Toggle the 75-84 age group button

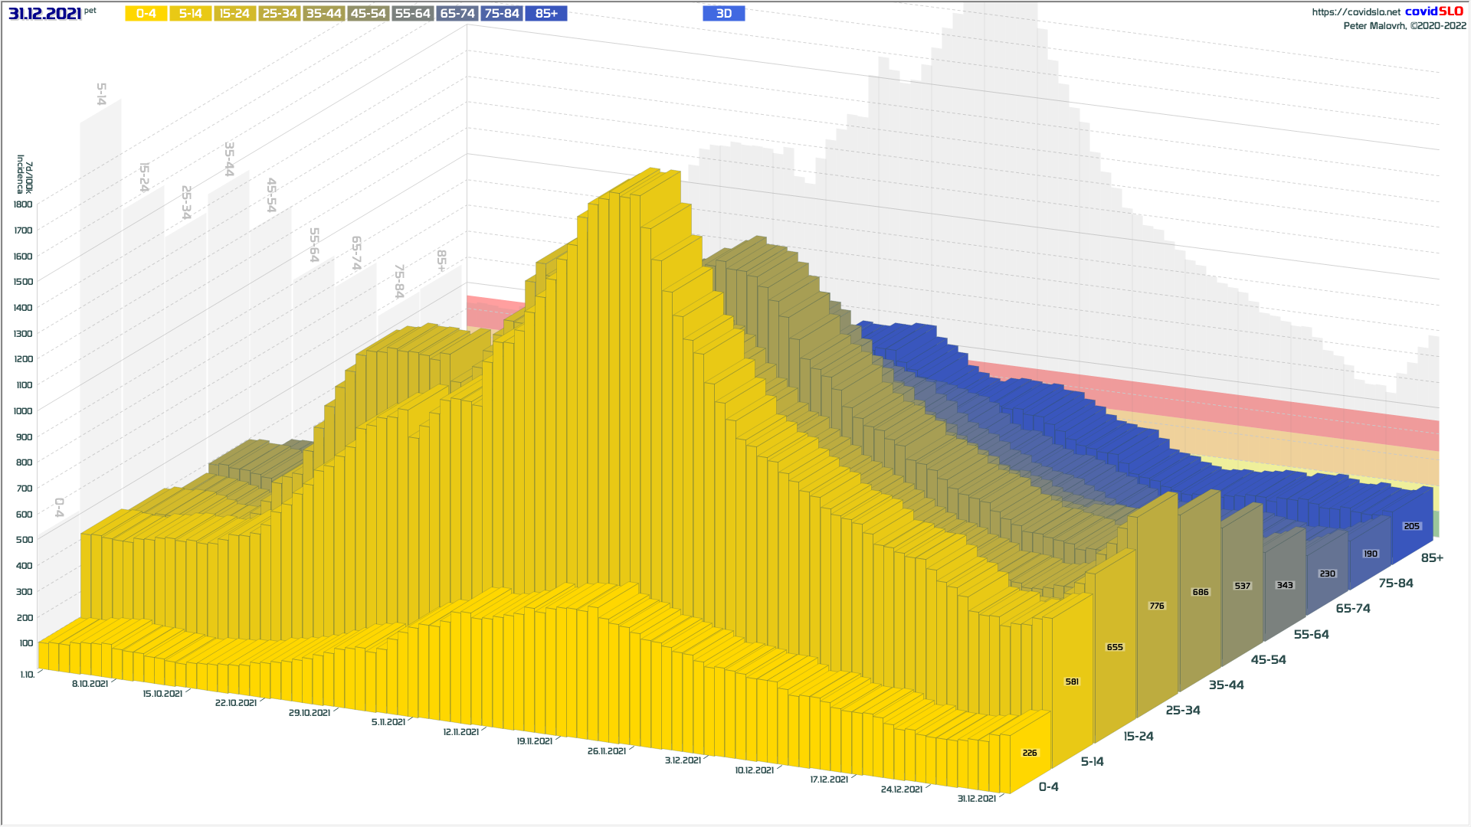coord(502,14)
